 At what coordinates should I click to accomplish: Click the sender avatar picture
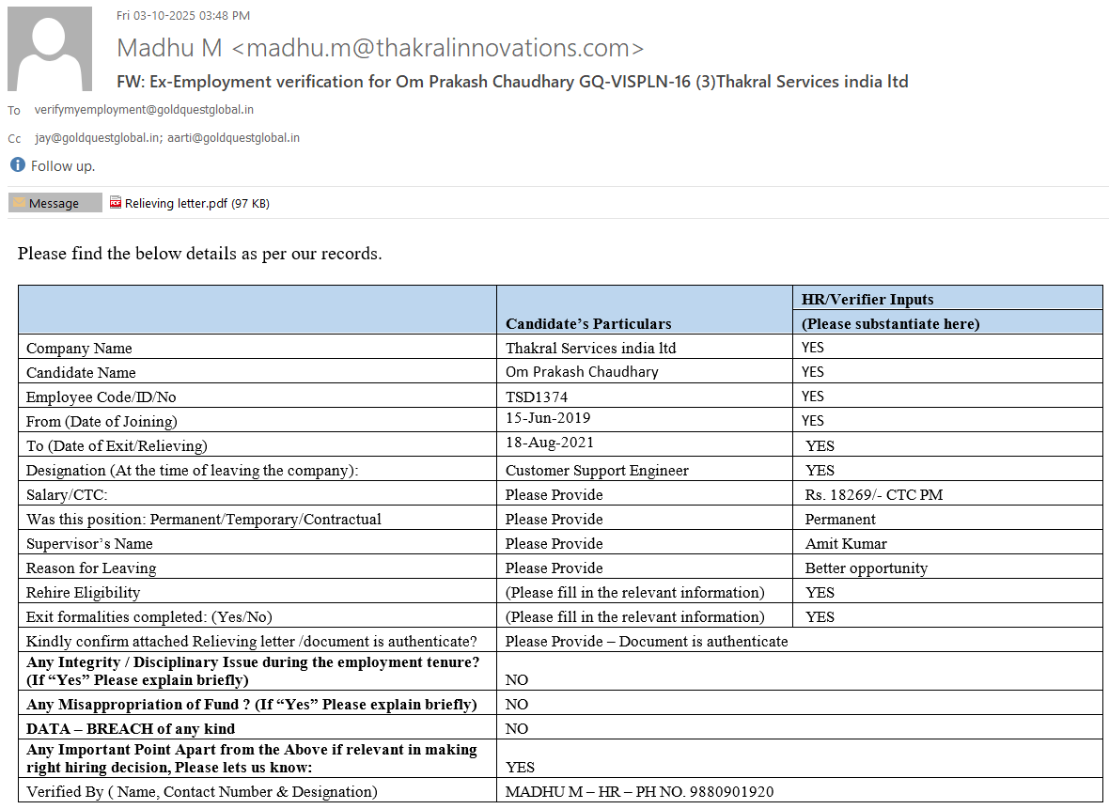click(x=50, y=49)
